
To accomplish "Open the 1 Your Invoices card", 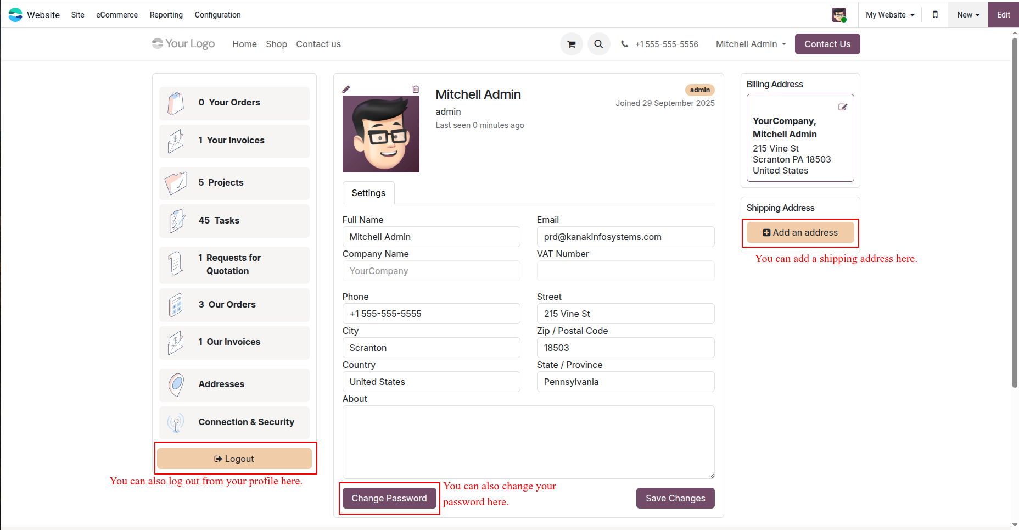I will [x=234, y=141].
